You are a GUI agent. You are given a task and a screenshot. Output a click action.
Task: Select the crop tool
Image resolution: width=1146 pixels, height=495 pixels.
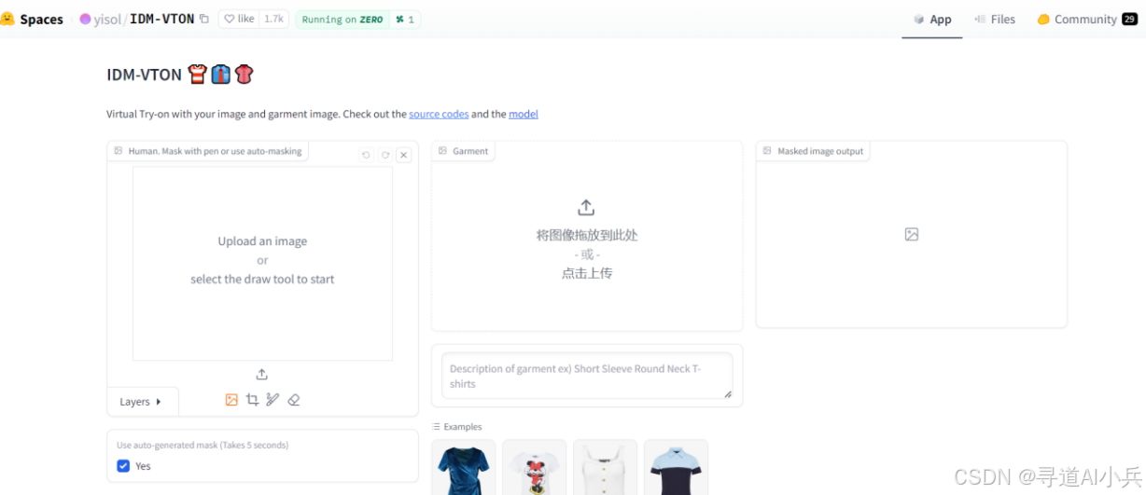coord(252,400)
